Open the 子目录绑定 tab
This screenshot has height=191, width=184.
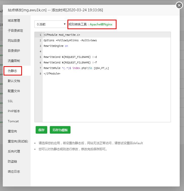pyautogui.click(x=15, y=30)
